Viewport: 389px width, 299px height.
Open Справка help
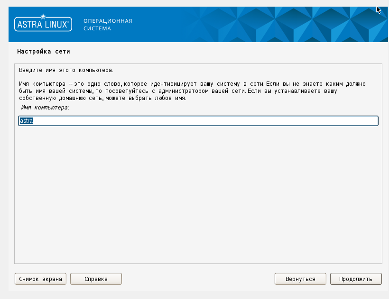pyautogui.click(x=96, y=279)
